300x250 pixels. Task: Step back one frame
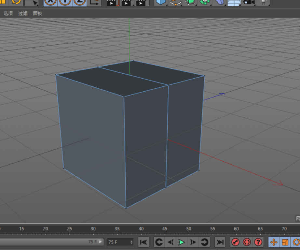[170, 242]
